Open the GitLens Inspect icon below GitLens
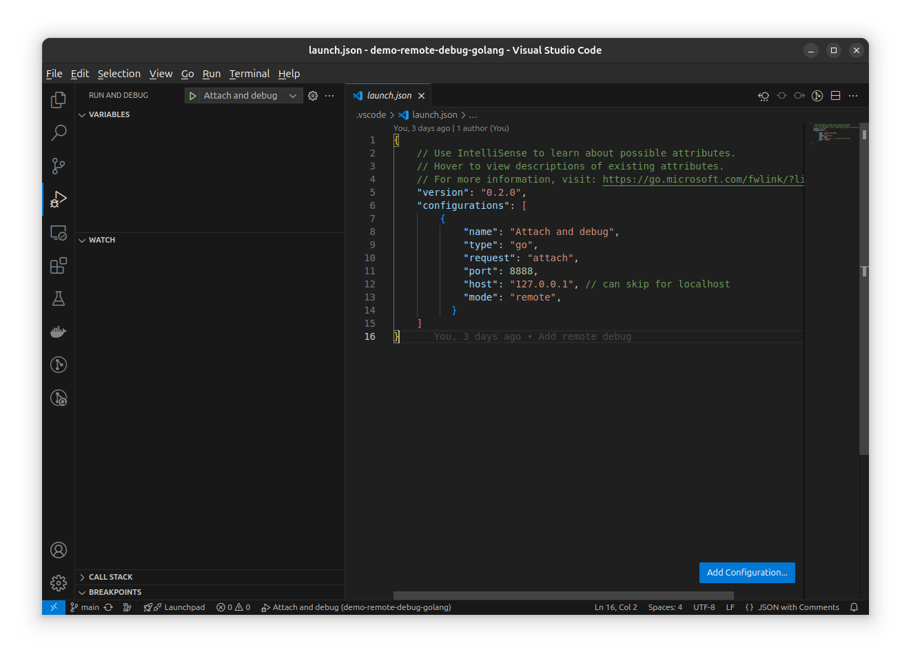The image size is (911, 661). tap(59, 398)
